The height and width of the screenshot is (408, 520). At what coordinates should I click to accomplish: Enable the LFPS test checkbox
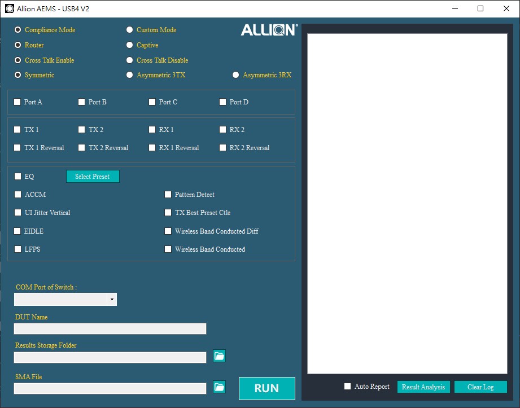18,249
